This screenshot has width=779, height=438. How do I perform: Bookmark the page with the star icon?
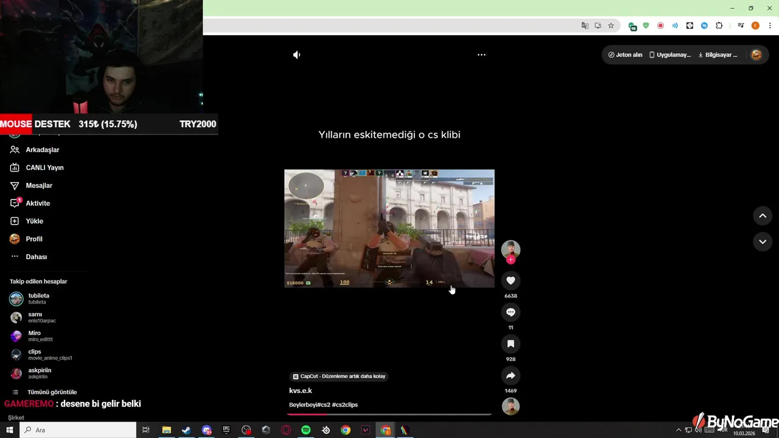click(x=611, y=26)
